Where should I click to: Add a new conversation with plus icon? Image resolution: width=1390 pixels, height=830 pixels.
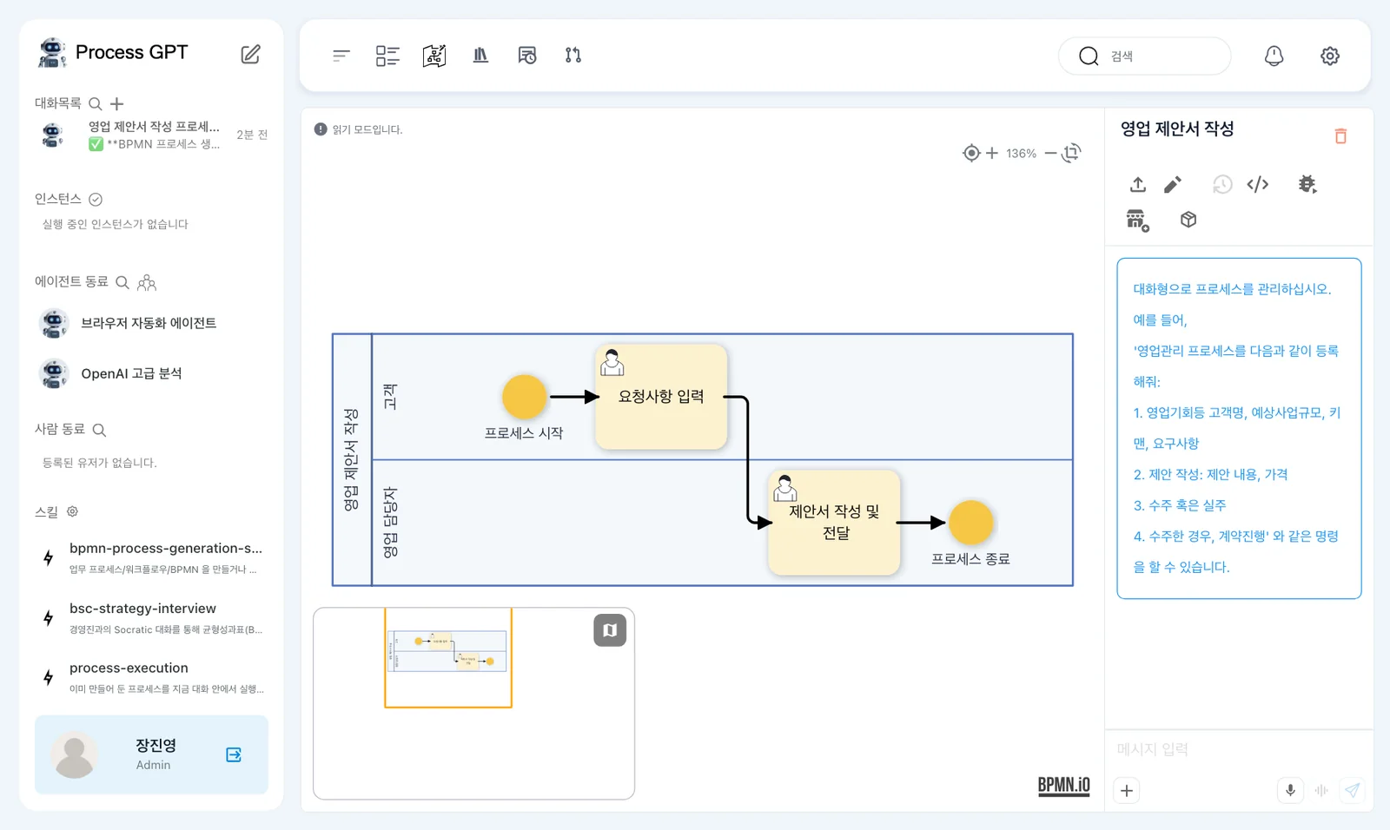117,103
